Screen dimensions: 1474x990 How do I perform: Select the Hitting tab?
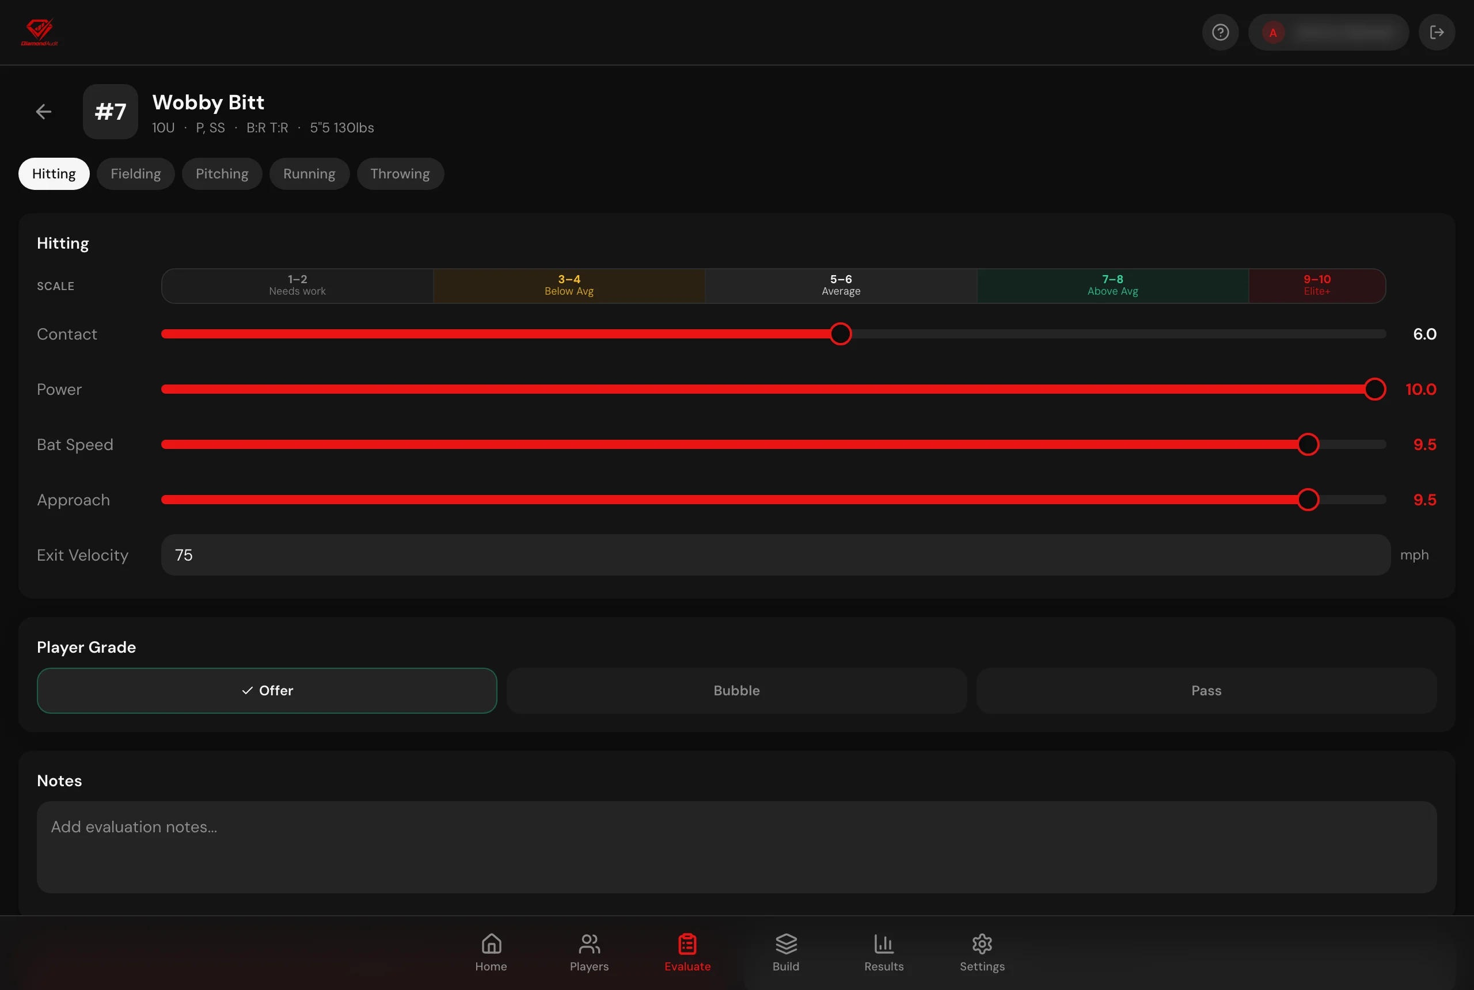(54, 174)
